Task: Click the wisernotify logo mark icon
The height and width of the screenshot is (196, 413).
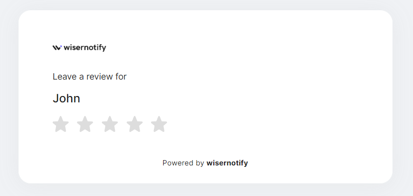Action: (x=57, y=48)
